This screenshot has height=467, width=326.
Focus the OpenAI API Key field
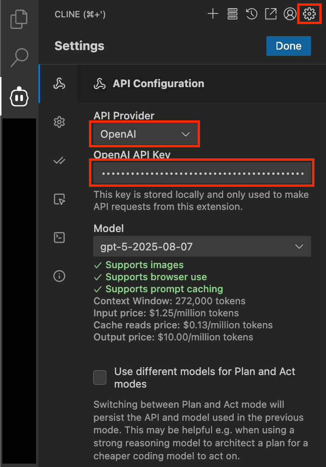202,173
